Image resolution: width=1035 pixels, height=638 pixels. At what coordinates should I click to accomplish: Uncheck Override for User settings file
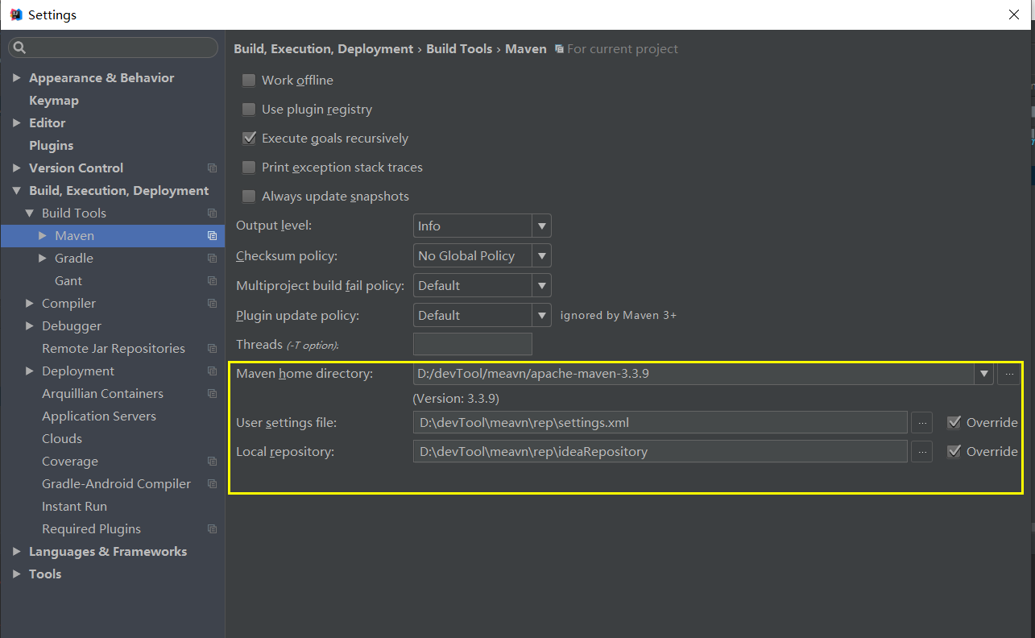954,422
